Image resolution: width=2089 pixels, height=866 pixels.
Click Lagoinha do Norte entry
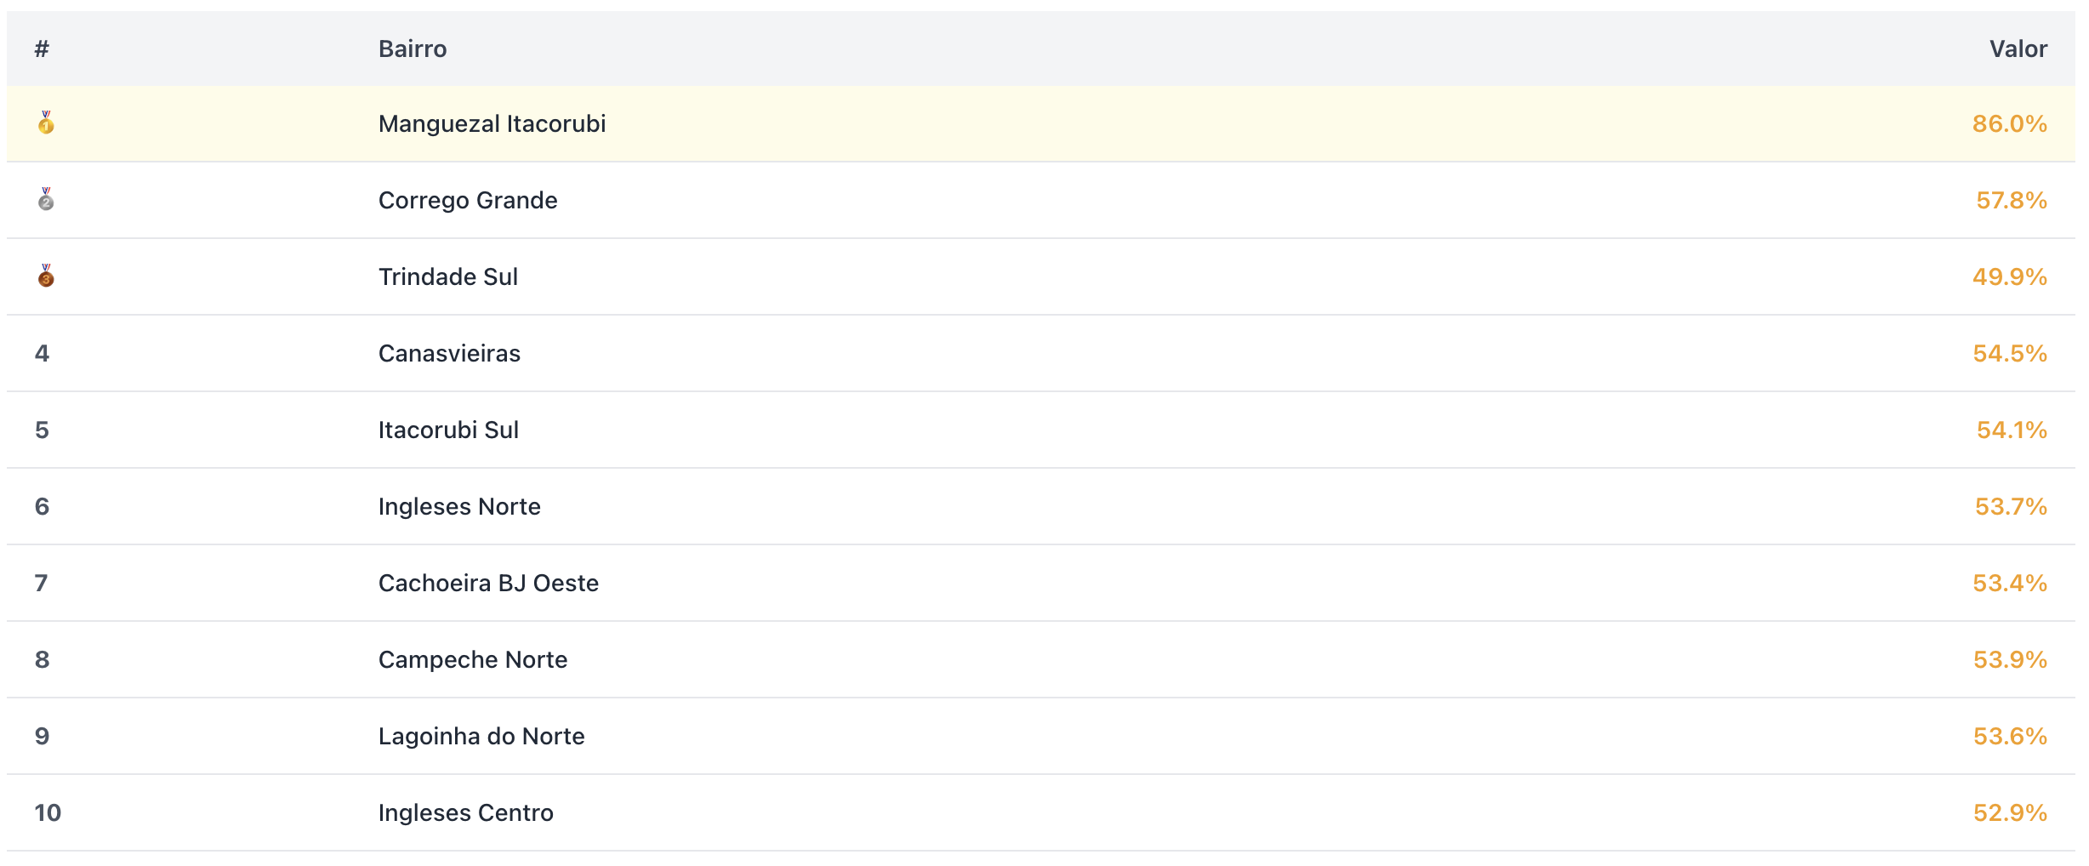point(481,736)
